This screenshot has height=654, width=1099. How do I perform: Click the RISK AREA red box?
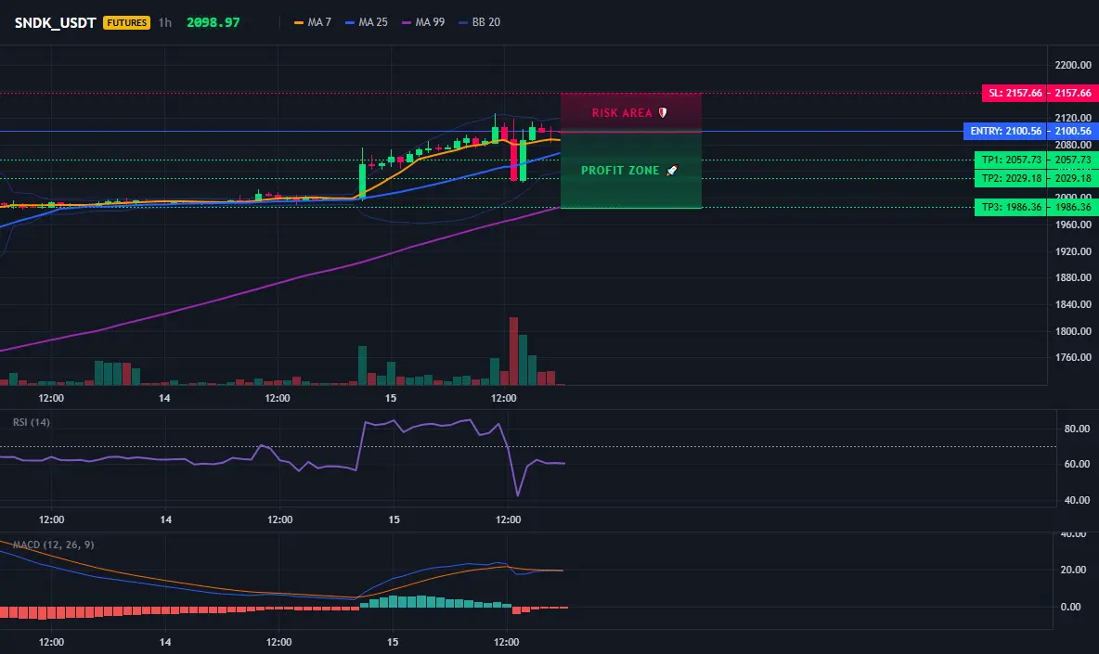tap(631, 113)
